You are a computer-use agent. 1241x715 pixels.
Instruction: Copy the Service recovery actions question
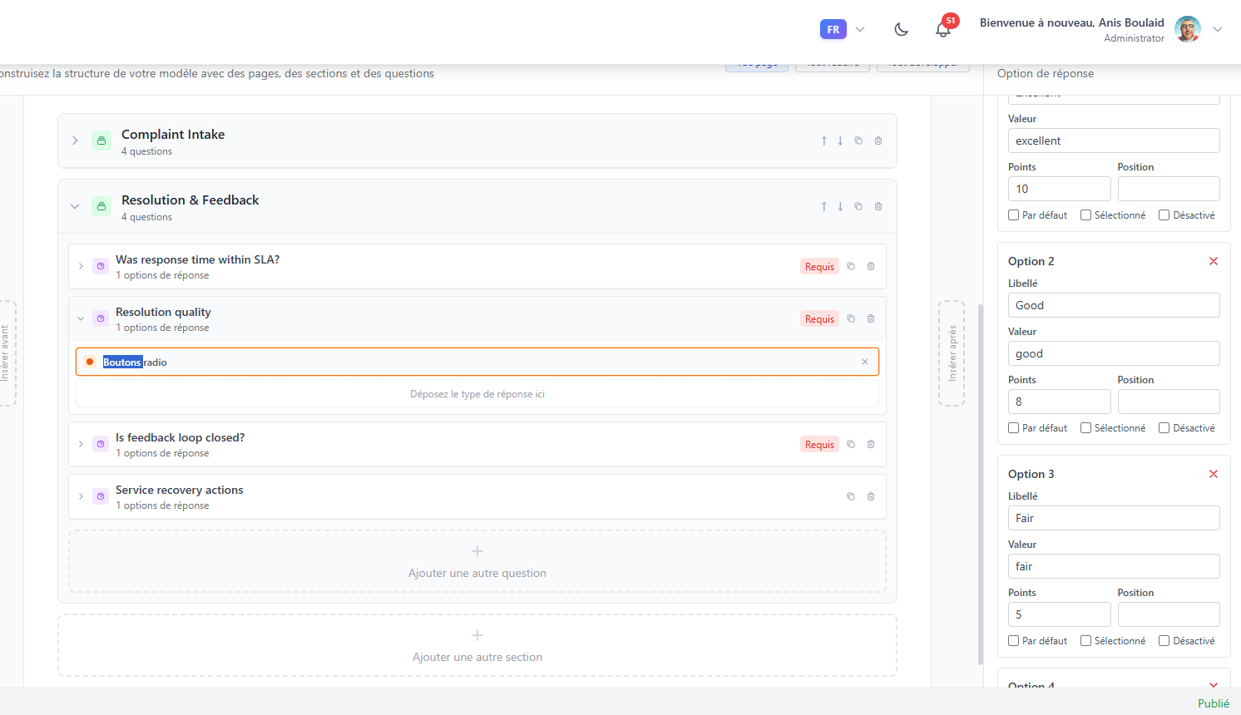tap(851, 496)
